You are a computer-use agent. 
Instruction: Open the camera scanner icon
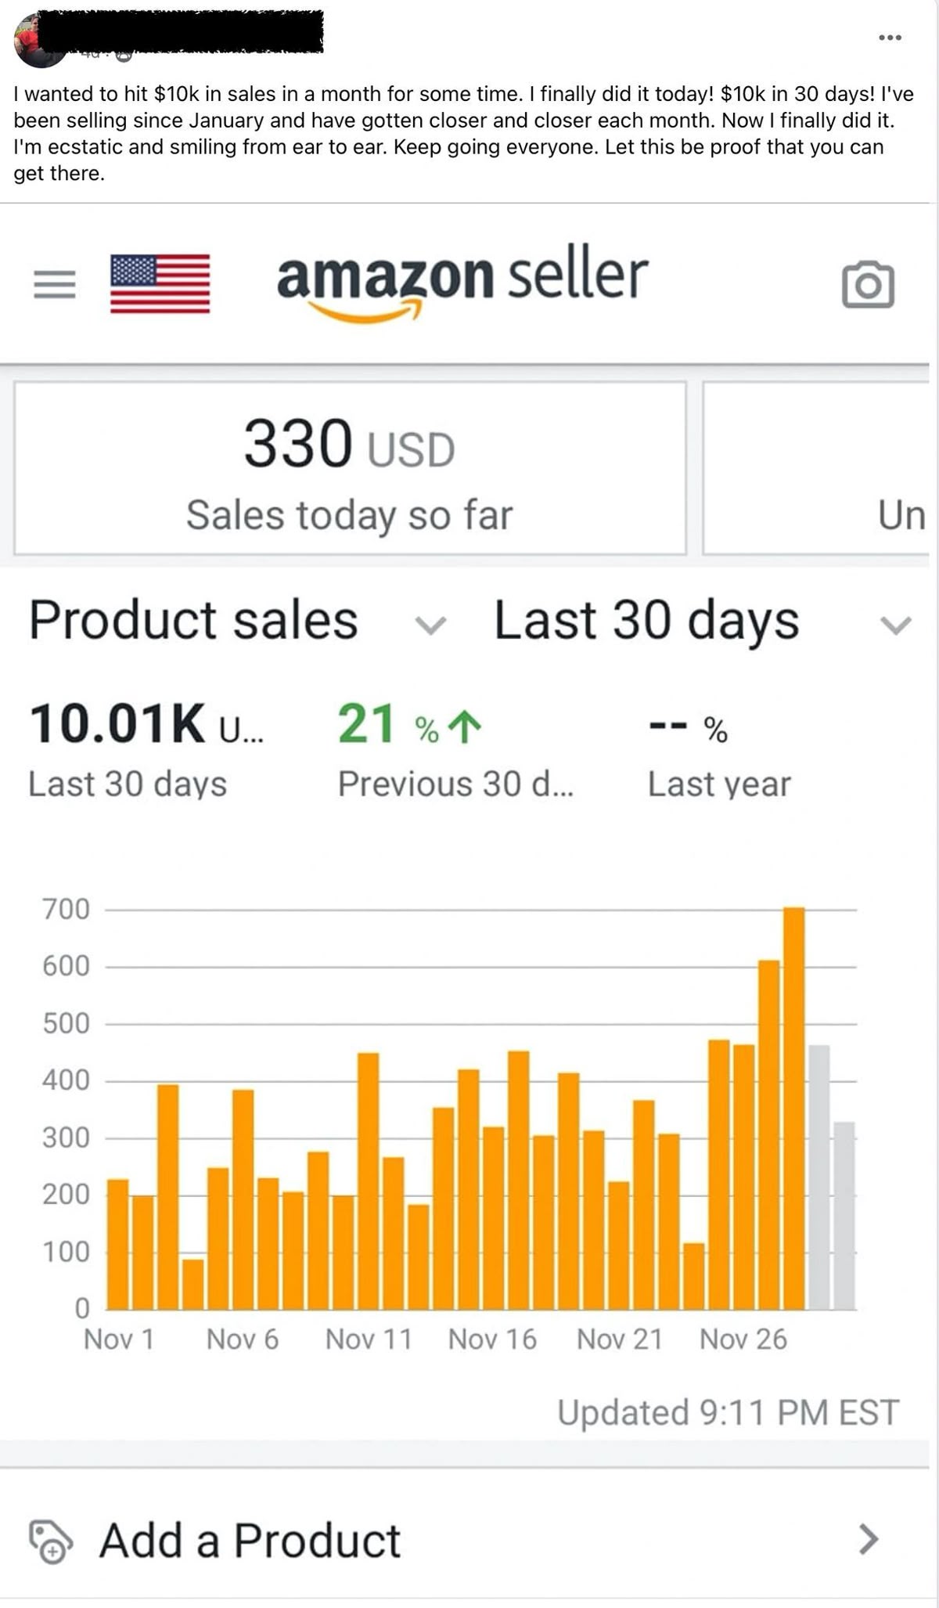868,284
